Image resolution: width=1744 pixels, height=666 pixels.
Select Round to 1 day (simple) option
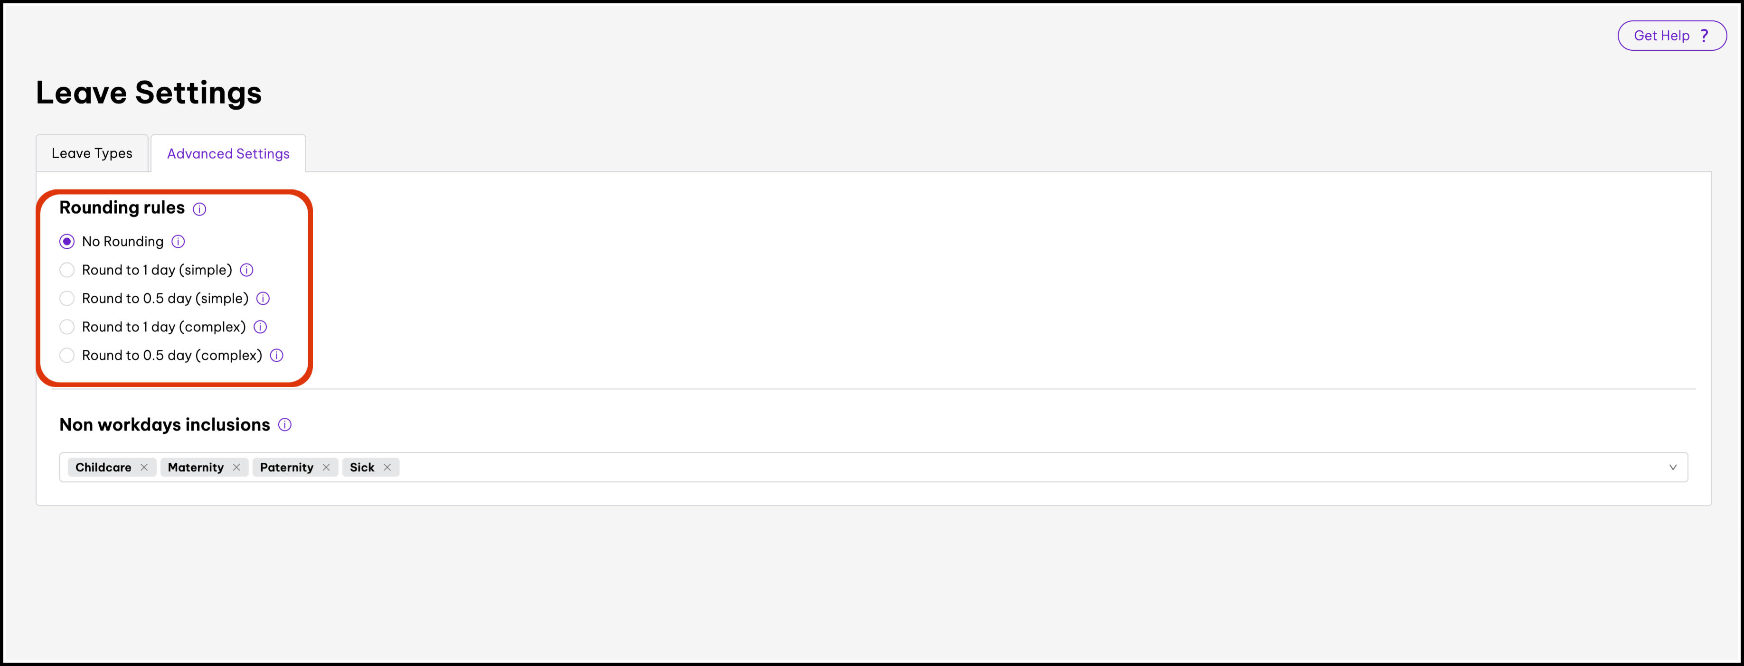pyautogui.click(x=67, y=270)
